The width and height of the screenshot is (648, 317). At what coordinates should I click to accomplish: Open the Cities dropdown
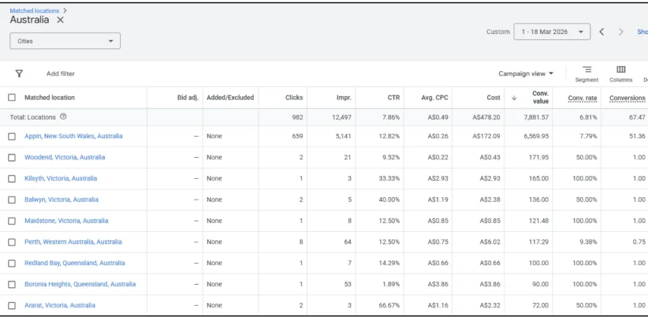65,41
